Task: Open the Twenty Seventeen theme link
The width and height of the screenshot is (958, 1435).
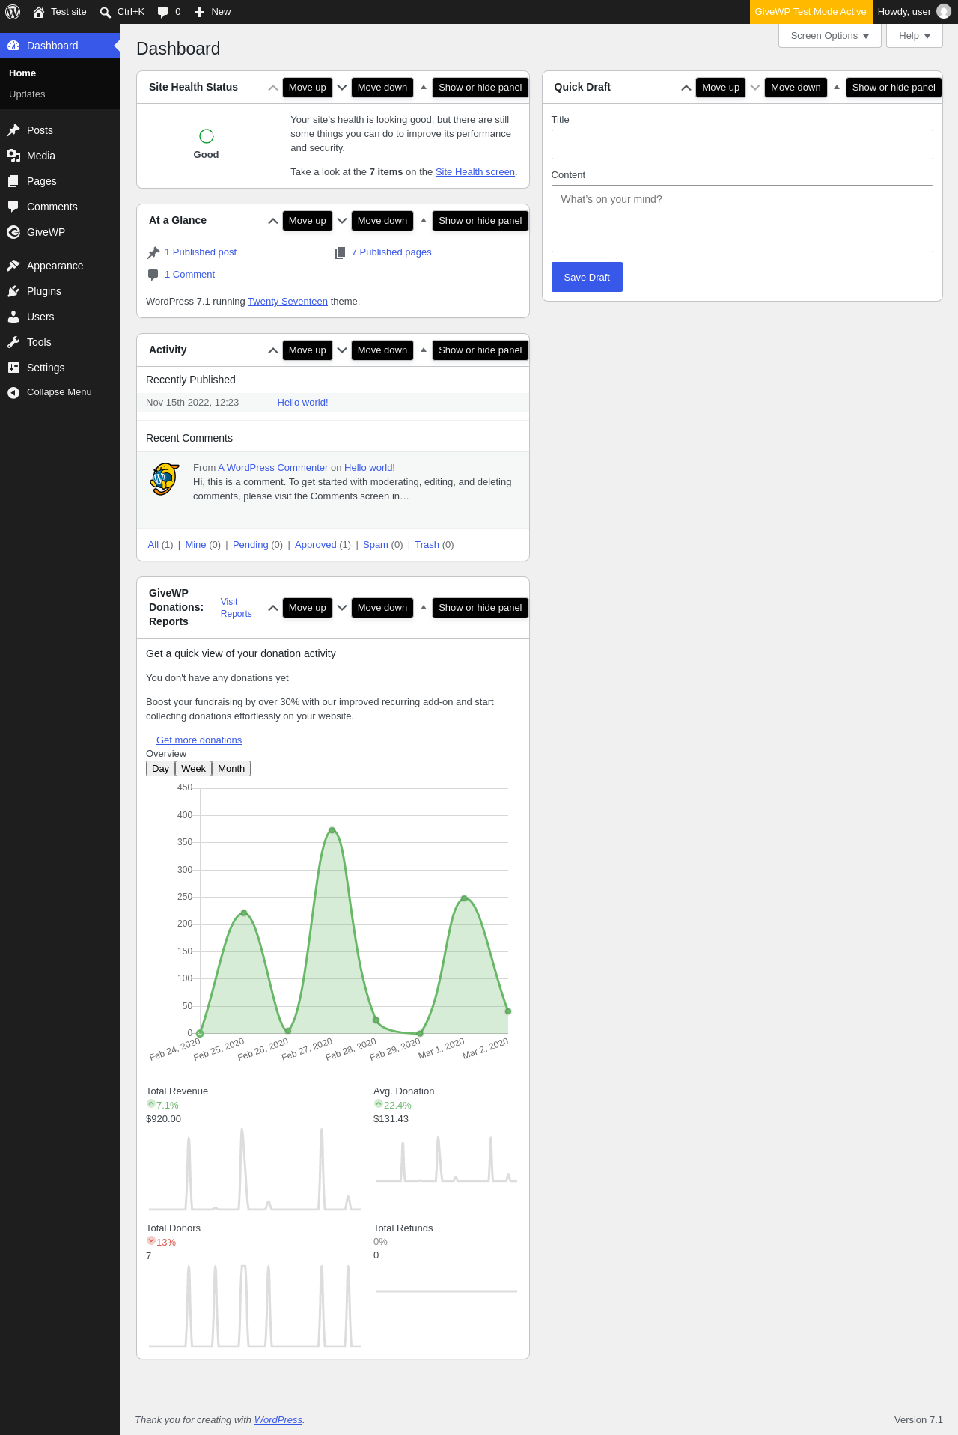Action: coord(287,302)
